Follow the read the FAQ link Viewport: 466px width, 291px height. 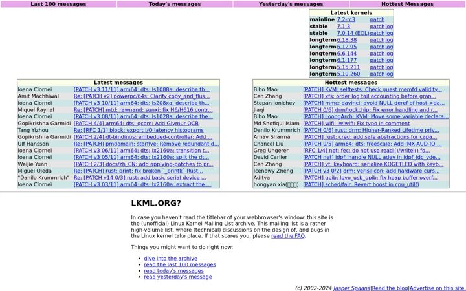288,236
